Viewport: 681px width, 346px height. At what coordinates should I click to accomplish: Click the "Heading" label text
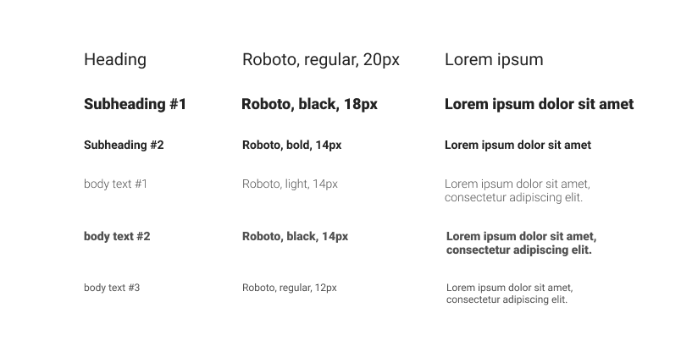115,60
